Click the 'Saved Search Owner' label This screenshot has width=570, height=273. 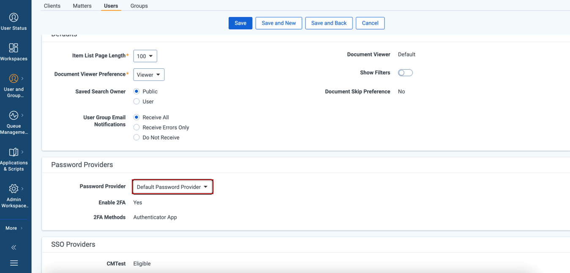101,92
